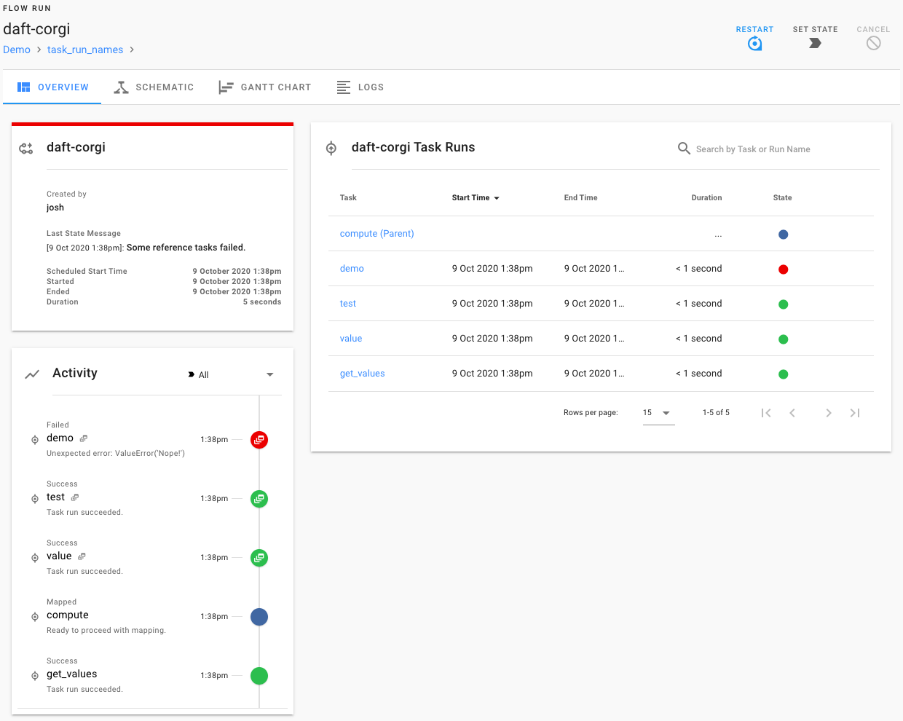Navigate to task_run_names breadcrumb
Image resolution: width=903 pixels, height=721 pixels.
click(85, 50)
